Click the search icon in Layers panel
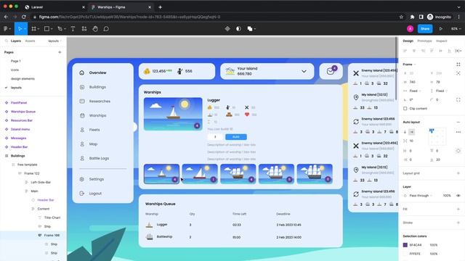 point(7,41)
